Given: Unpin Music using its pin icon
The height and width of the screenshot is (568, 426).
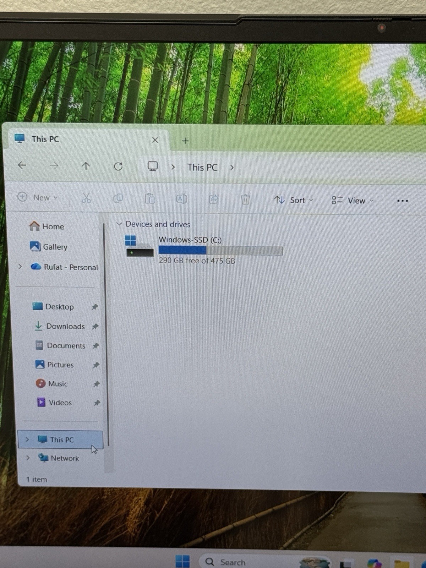Looking at the screenshot, I should 96,384.
